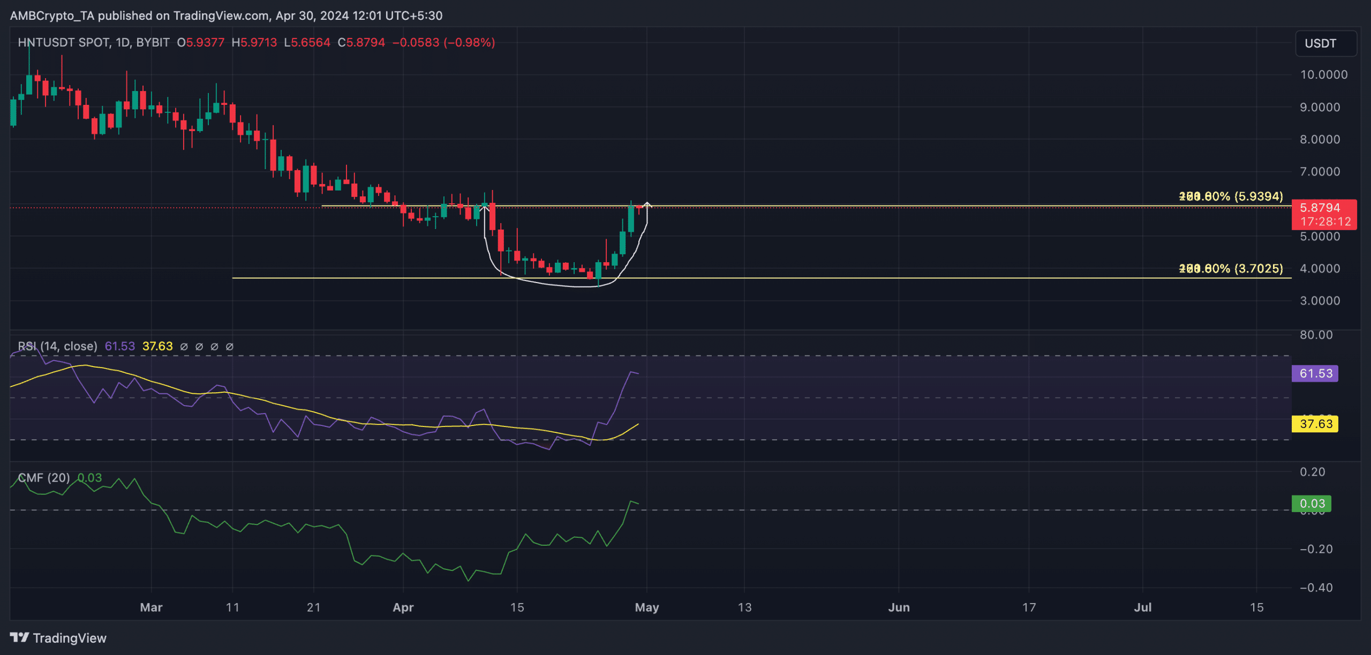Click the 13 date label after May
Image resolution: width=1371 pixels, height=655 pixels.
click(x=745, y=607)
